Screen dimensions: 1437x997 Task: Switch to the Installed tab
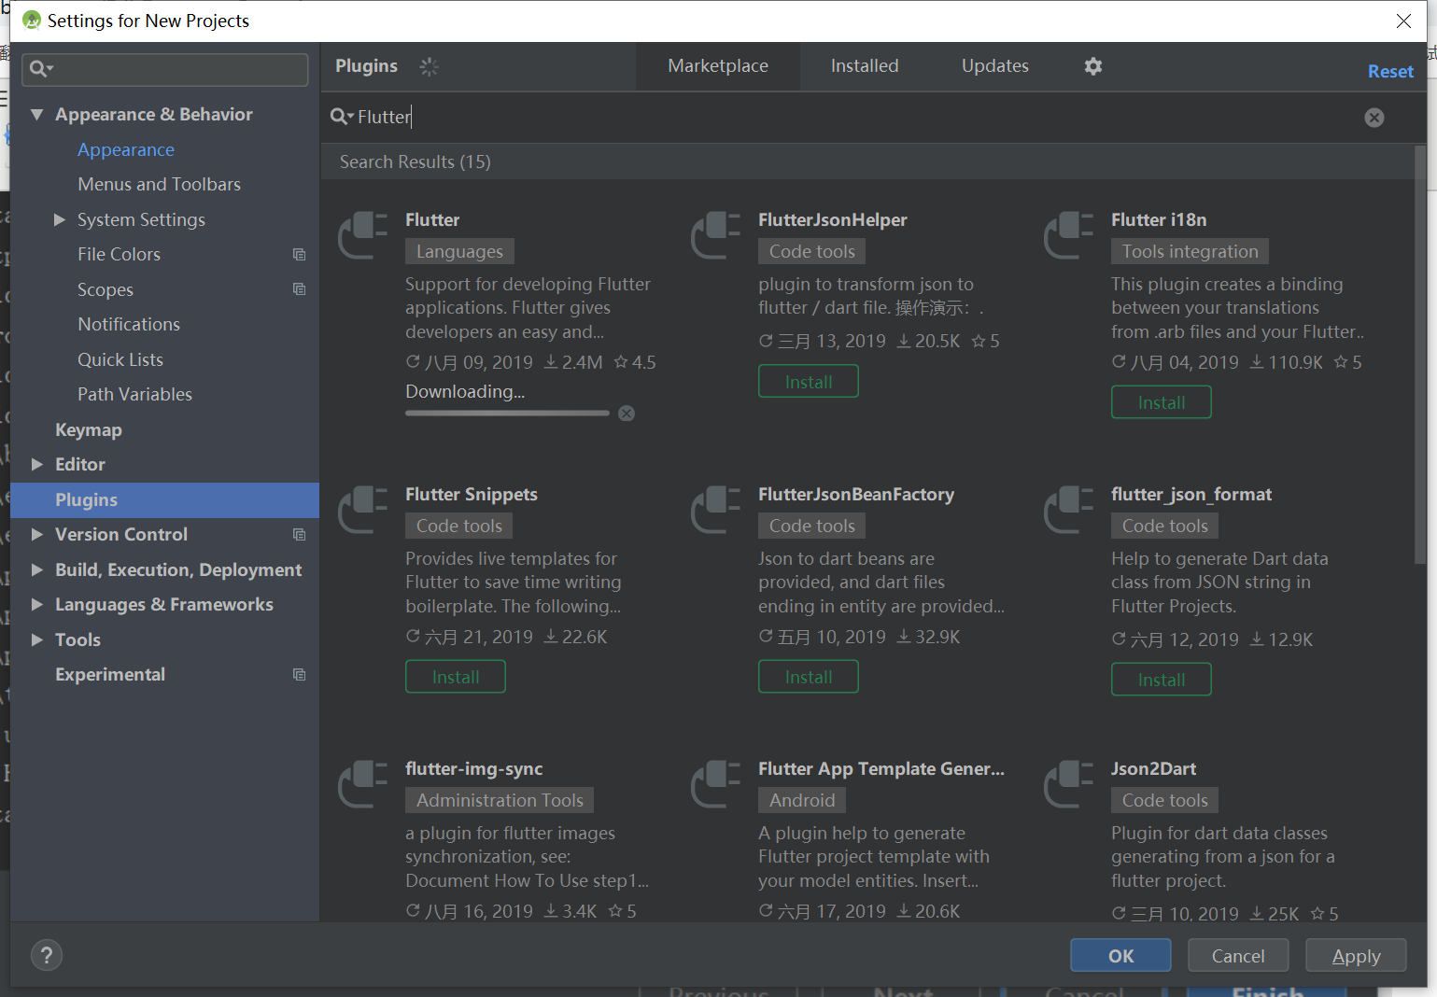(865, 66)
